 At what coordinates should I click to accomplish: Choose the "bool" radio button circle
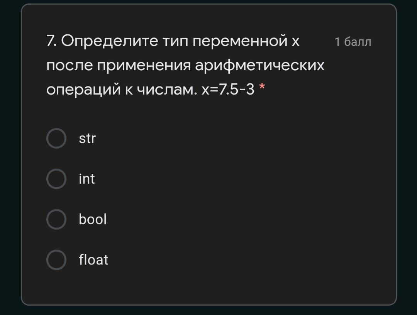pyautogui.click(x=56, y=220)
